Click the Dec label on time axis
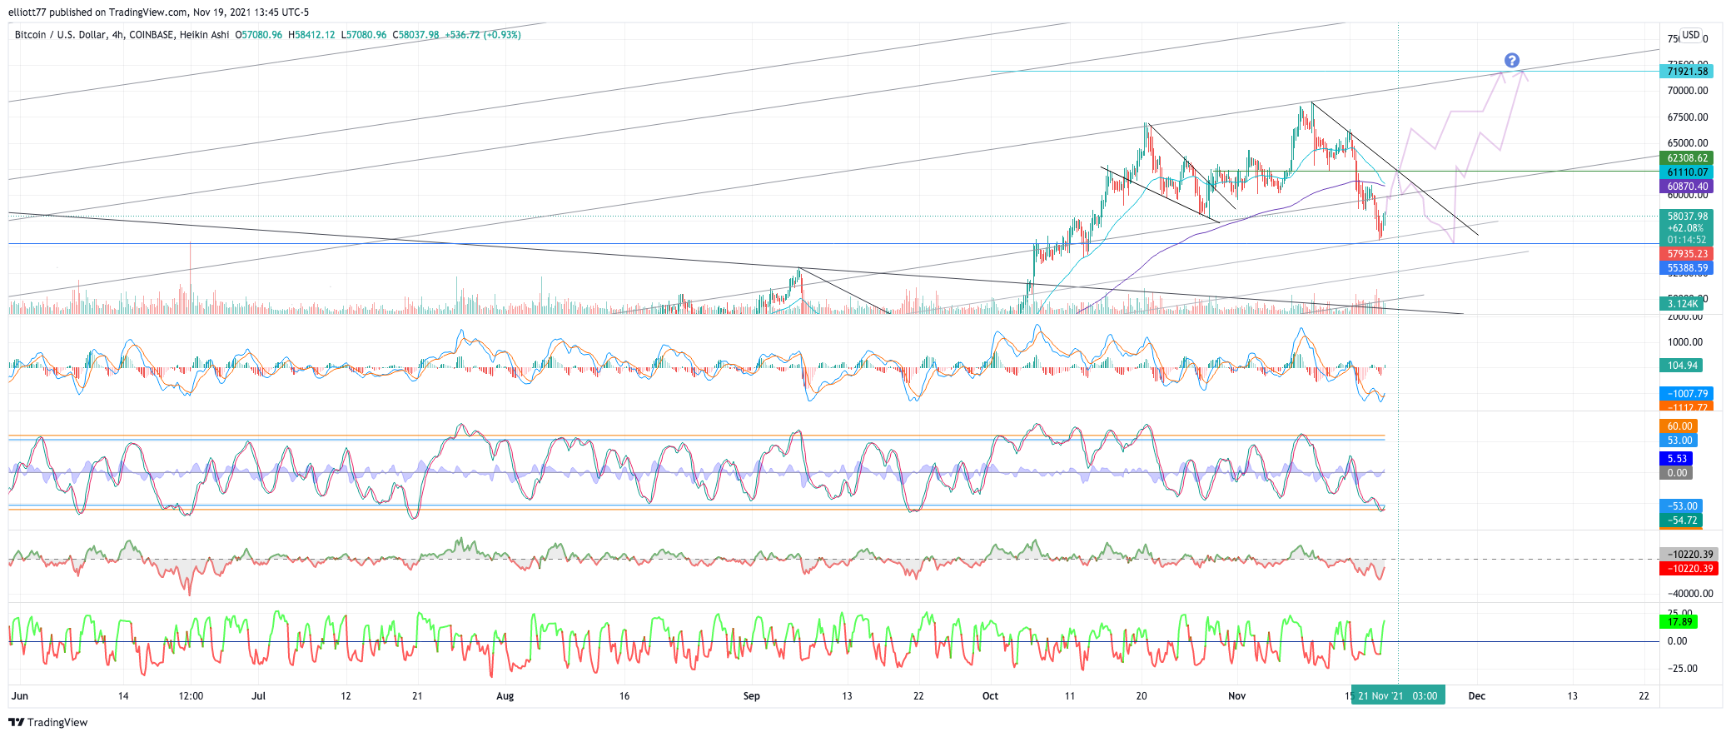The width and height of the screenshot is (1731, 737). click(1476, 696)
